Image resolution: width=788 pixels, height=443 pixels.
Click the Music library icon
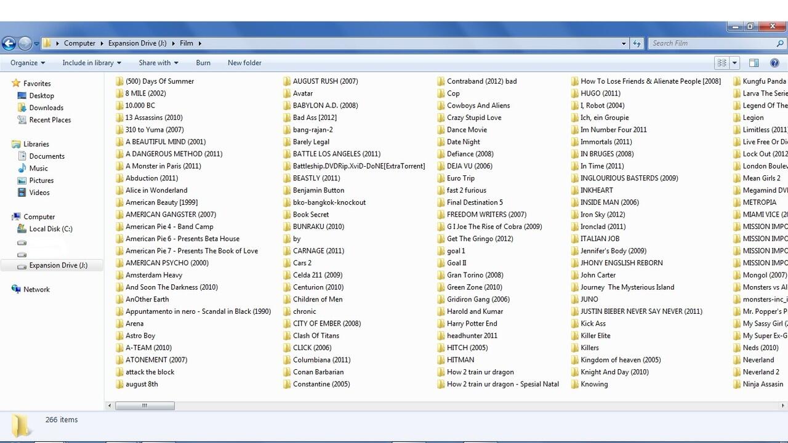(22, 168)
